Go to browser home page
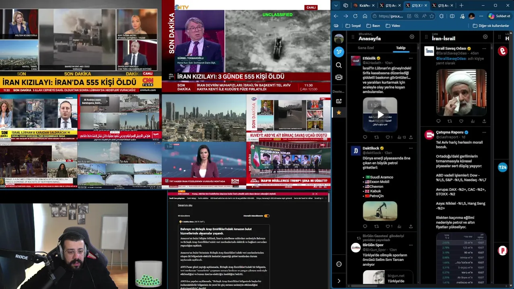514x289 pixels. (365, 16)
